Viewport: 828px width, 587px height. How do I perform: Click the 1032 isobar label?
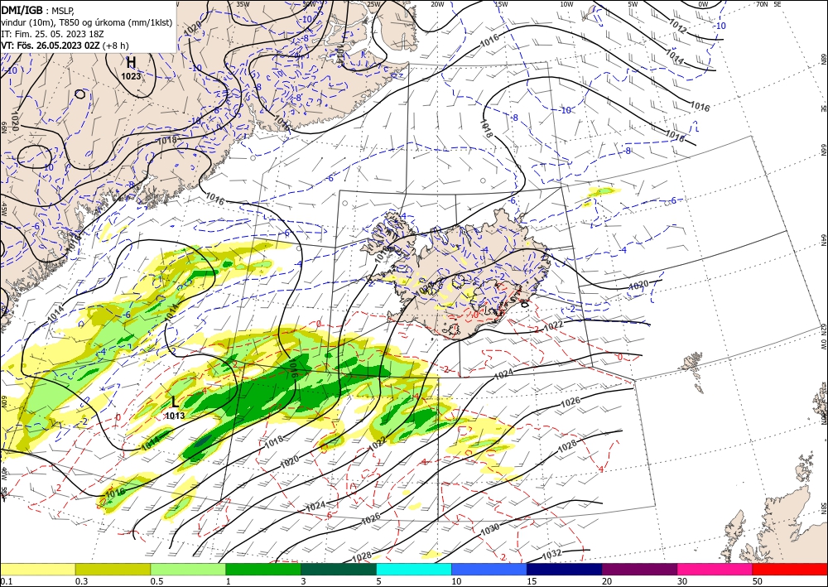[551, 555]
